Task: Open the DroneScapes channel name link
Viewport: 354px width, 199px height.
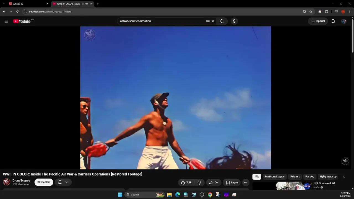Action: [x=21, y=180]
